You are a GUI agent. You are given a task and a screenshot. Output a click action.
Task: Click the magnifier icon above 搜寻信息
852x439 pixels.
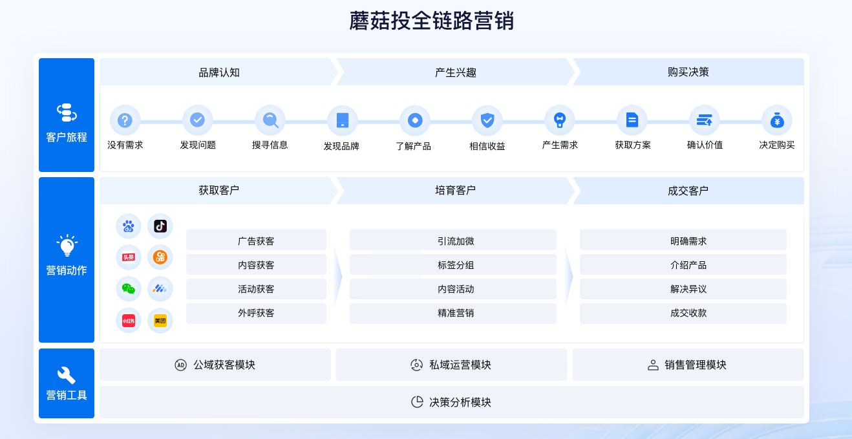[x=270, y=120]
